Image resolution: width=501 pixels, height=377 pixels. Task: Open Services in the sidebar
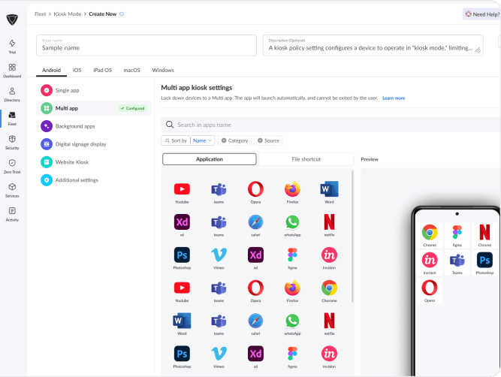coord(12,190)
